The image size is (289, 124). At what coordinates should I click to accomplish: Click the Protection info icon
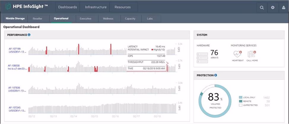[216, 75]
